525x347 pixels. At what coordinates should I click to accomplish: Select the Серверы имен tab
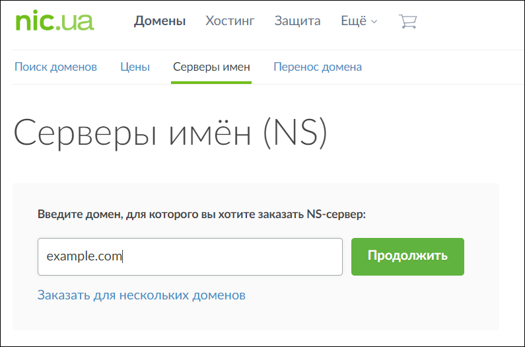click(x=211, y=67)
